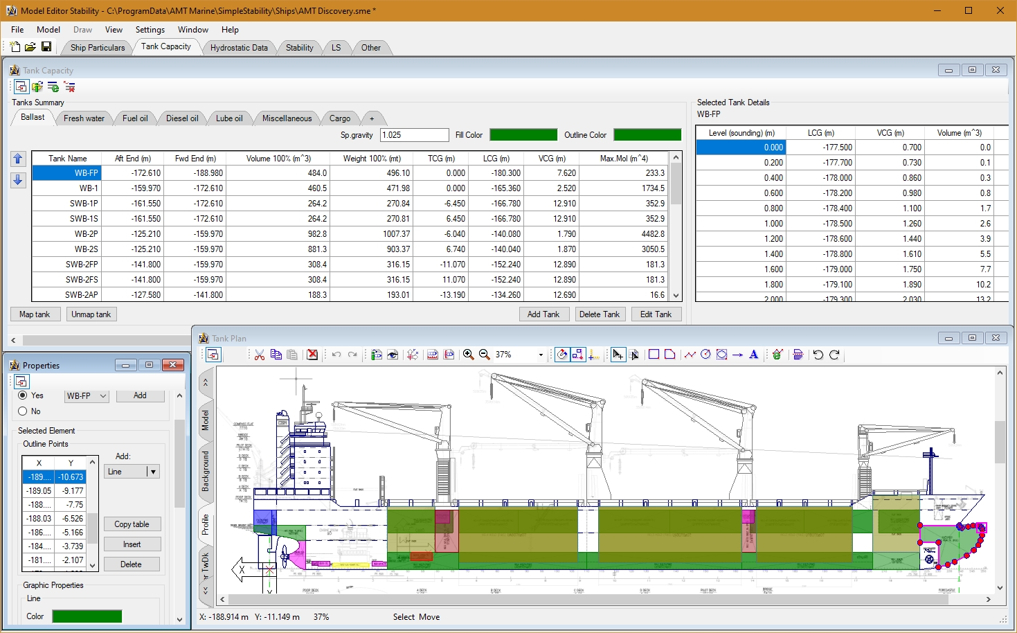Click the Fill Color green swatch
This screenshot has width=1017, height=633.
pos(523,135)
